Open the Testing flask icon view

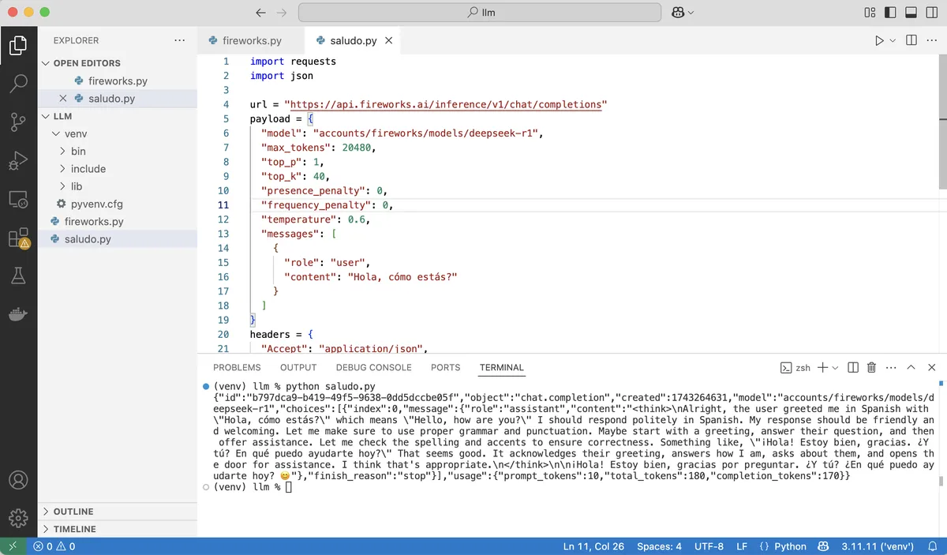click(18, 276)
